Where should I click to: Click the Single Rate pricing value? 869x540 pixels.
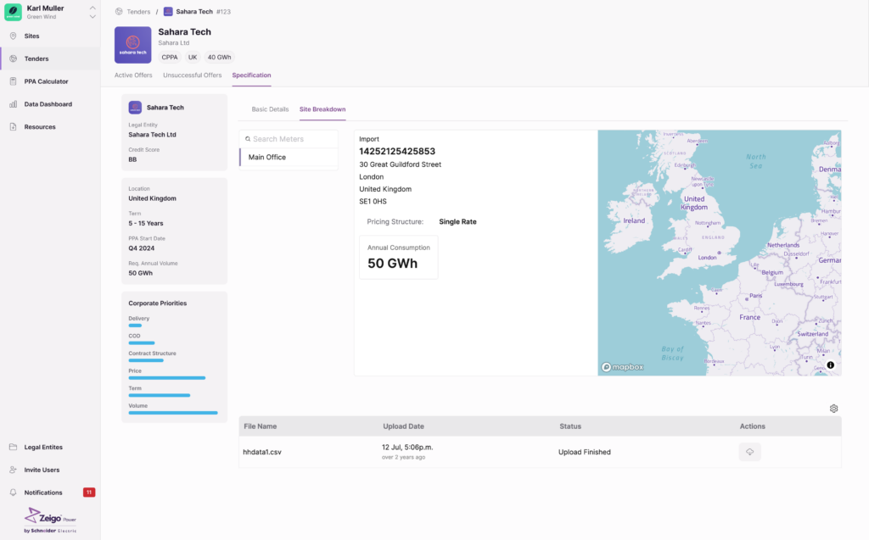[457, 221]
